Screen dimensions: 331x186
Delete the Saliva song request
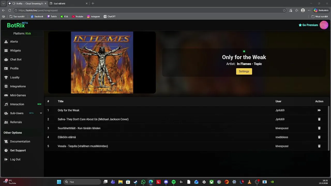click(x=319, y=119)
